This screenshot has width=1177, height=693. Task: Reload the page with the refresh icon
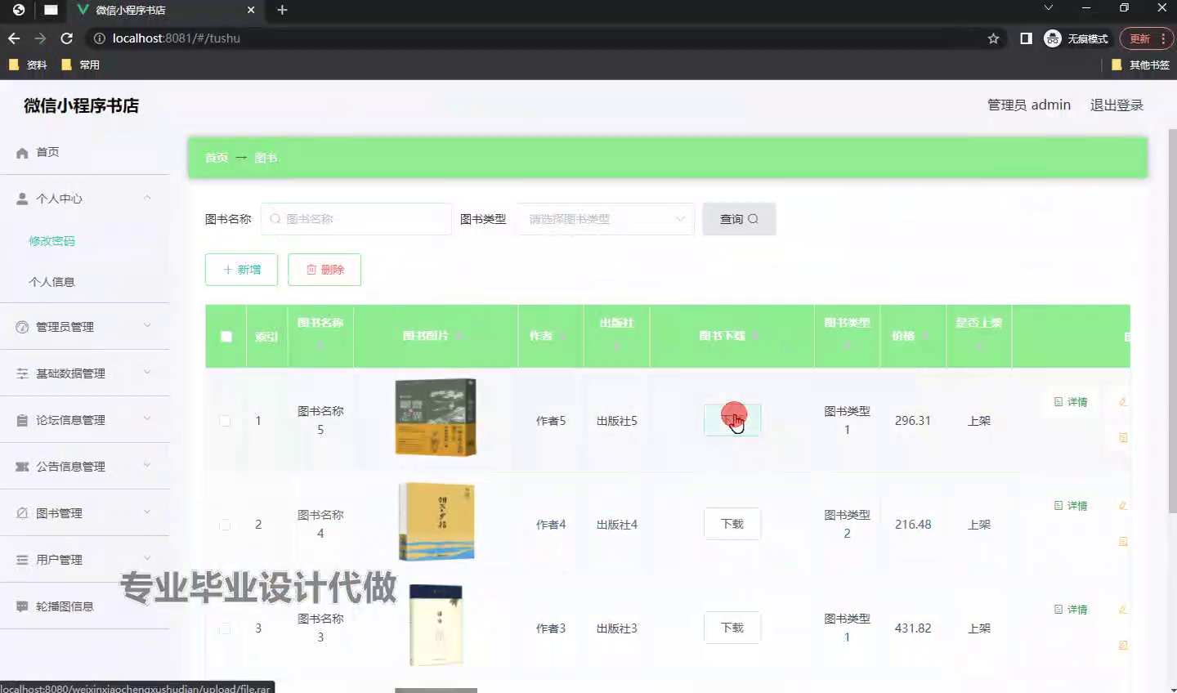(x=67, y=38)
